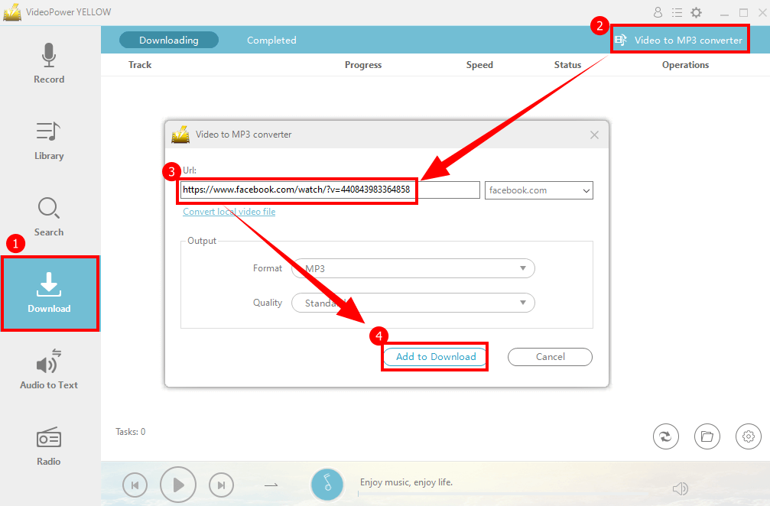The width and height of the screenshot is (770, 506).
Task: Click the Status column header
Action: tap(567, 65)
